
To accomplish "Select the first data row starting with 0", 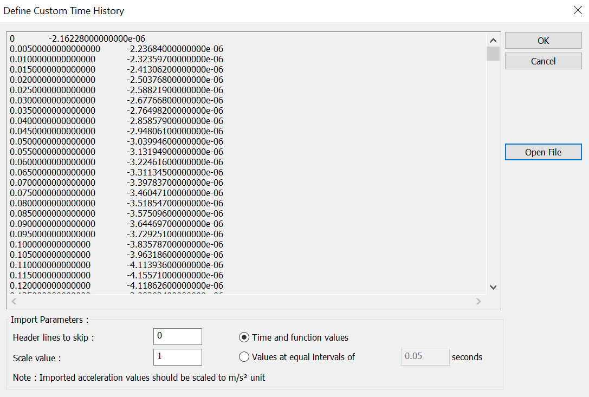I will (108, 38).
